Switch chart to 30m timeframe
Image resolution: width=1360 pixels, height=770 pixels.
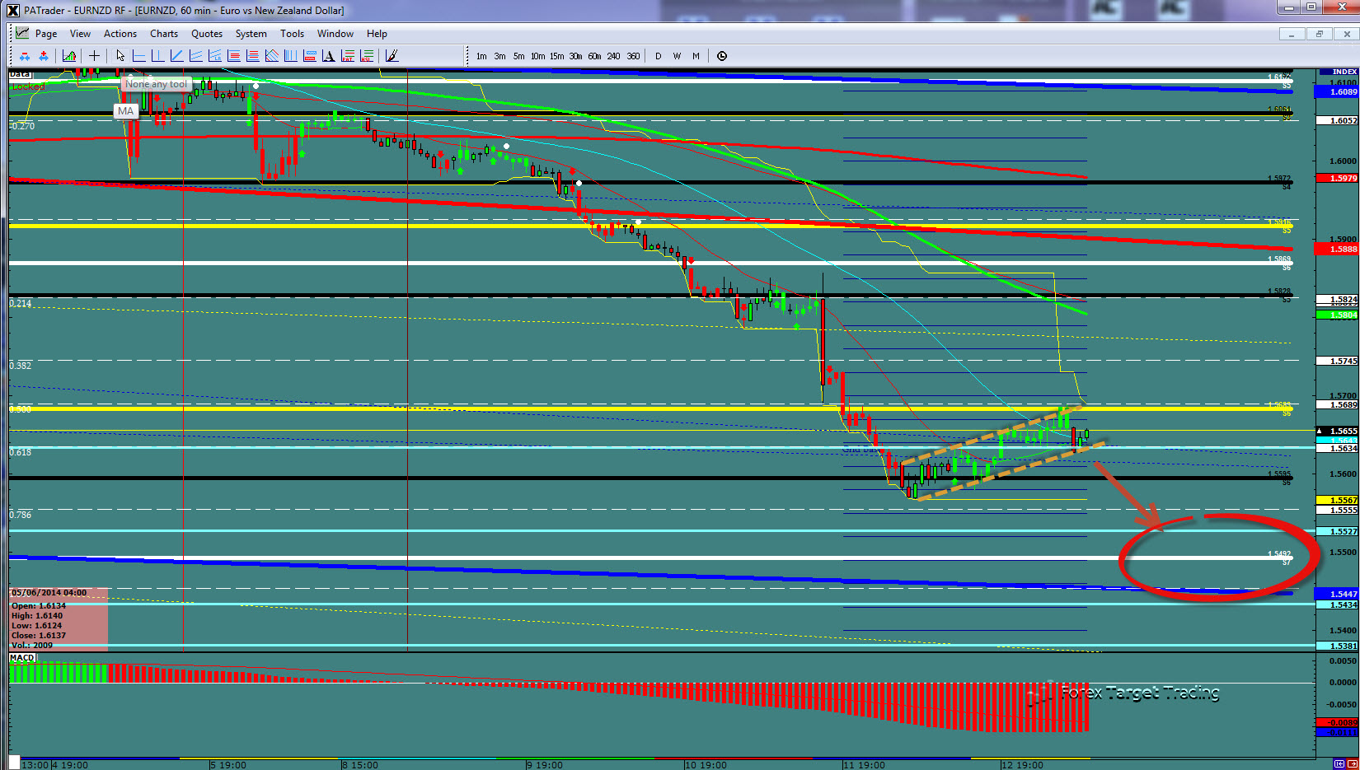click(575, 57)
